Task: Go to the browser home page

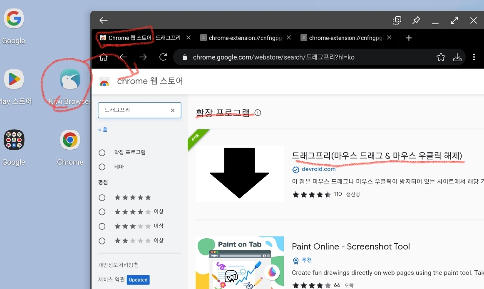Action: pos(103,57)
